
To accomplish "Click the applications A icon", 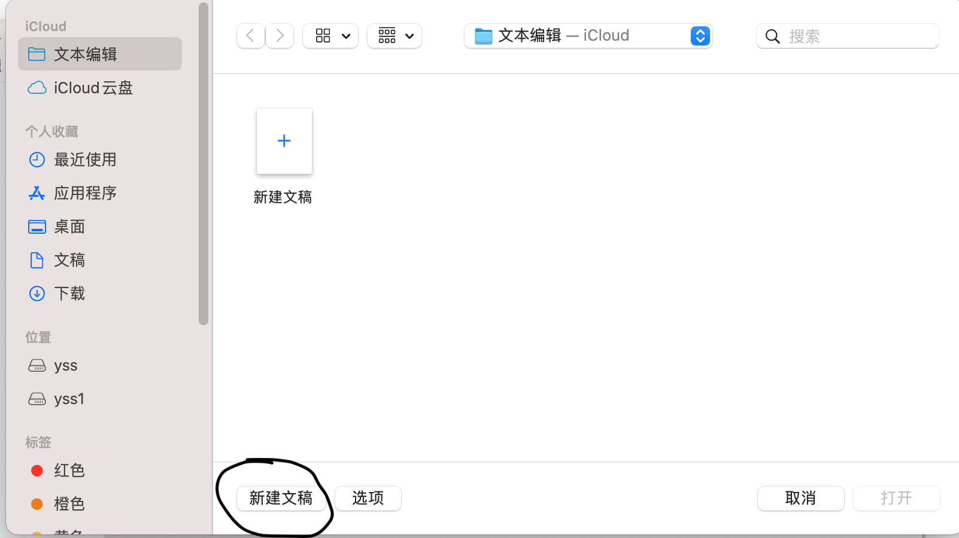I will [x=37, y=193].
